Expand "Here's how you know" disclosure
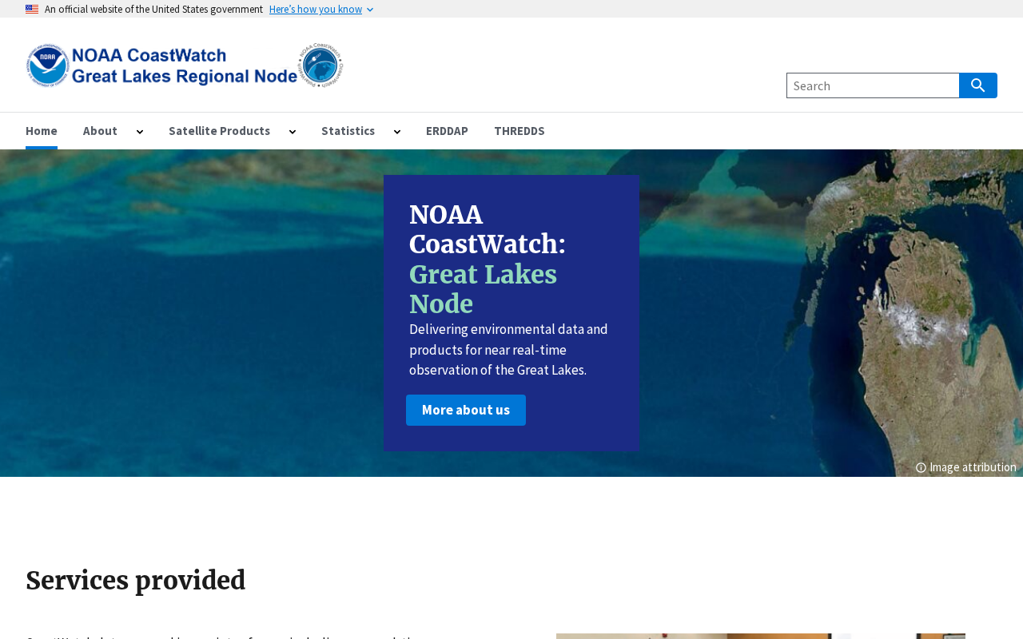The width and height of the screenshot is (1023, 639). [321, 10]
